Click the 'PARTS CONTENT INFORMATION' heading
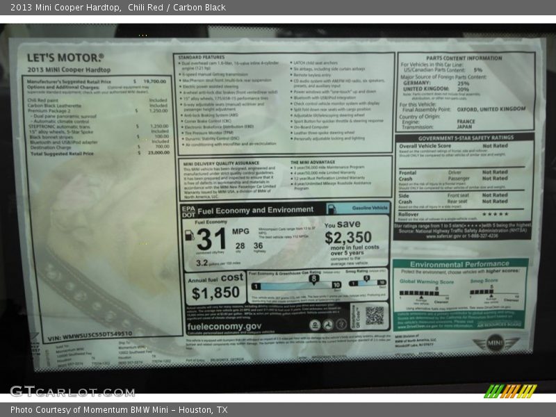This screenshot has width=556, height=417. [464, 58]
